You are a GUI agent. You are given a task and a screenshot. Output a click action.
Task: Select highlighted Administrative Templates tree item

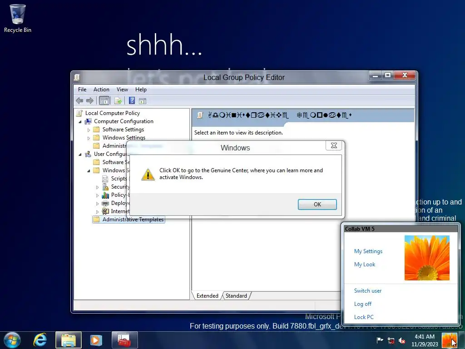133,219
